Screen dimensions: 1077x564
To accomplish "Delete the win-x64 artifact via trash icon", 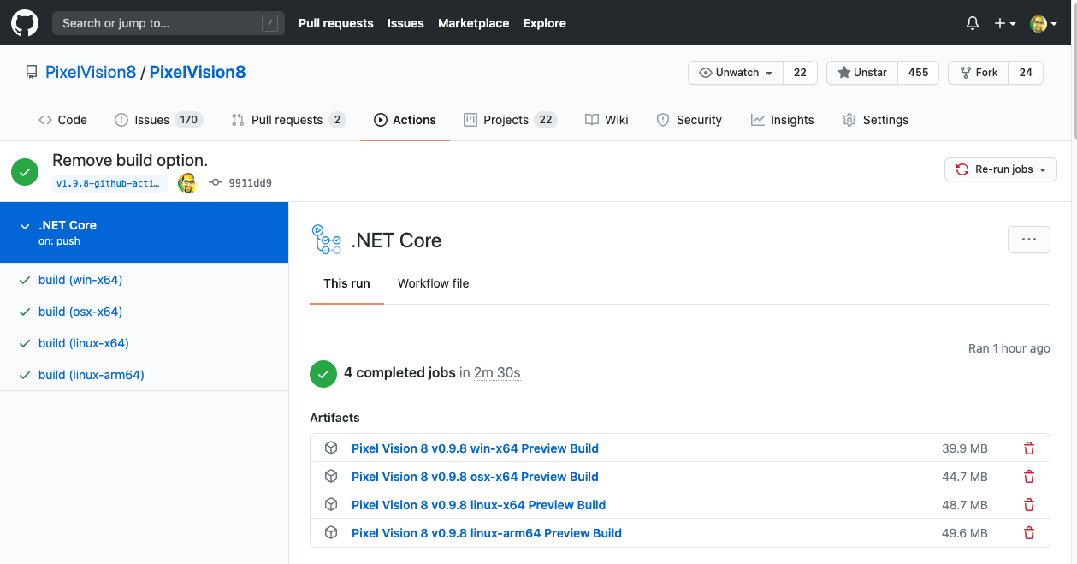I will [1029, 448].
